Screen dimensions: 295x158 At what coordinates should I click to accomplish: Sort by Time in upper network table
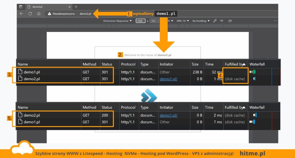pos(209,64)
